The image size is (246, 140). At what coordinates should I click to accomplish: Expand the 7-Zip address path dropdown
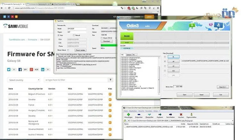point(233,121)
